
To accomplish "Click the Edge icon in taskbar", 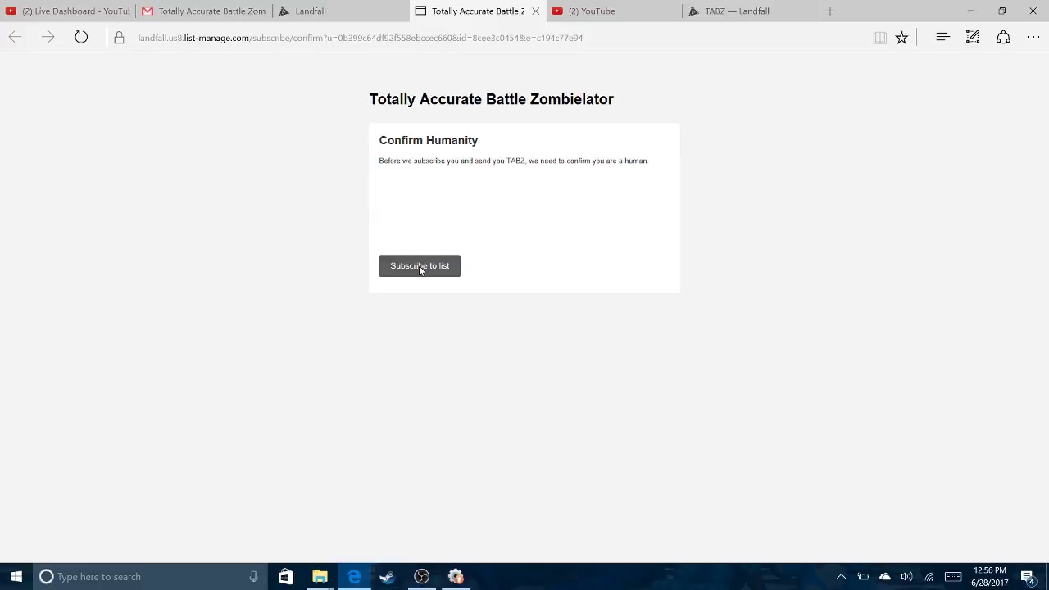I will click(354, 576).
